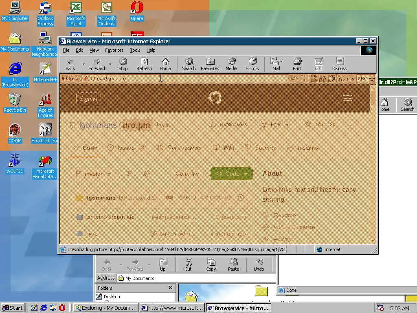Click the Paste button in Explorer window
Screen dimensions: 417x313
(x=233, y=265)
